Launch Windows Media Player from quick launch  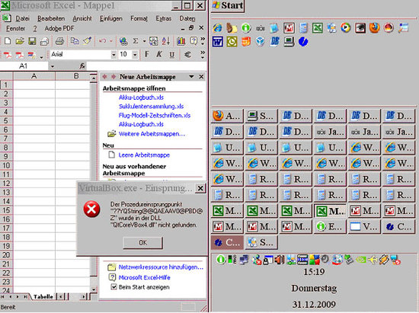tap(346, 27)
